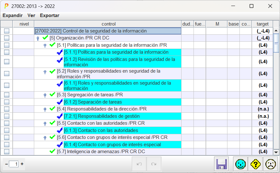Click (_-L4) target cell of [5] Organización

(263, 38)
